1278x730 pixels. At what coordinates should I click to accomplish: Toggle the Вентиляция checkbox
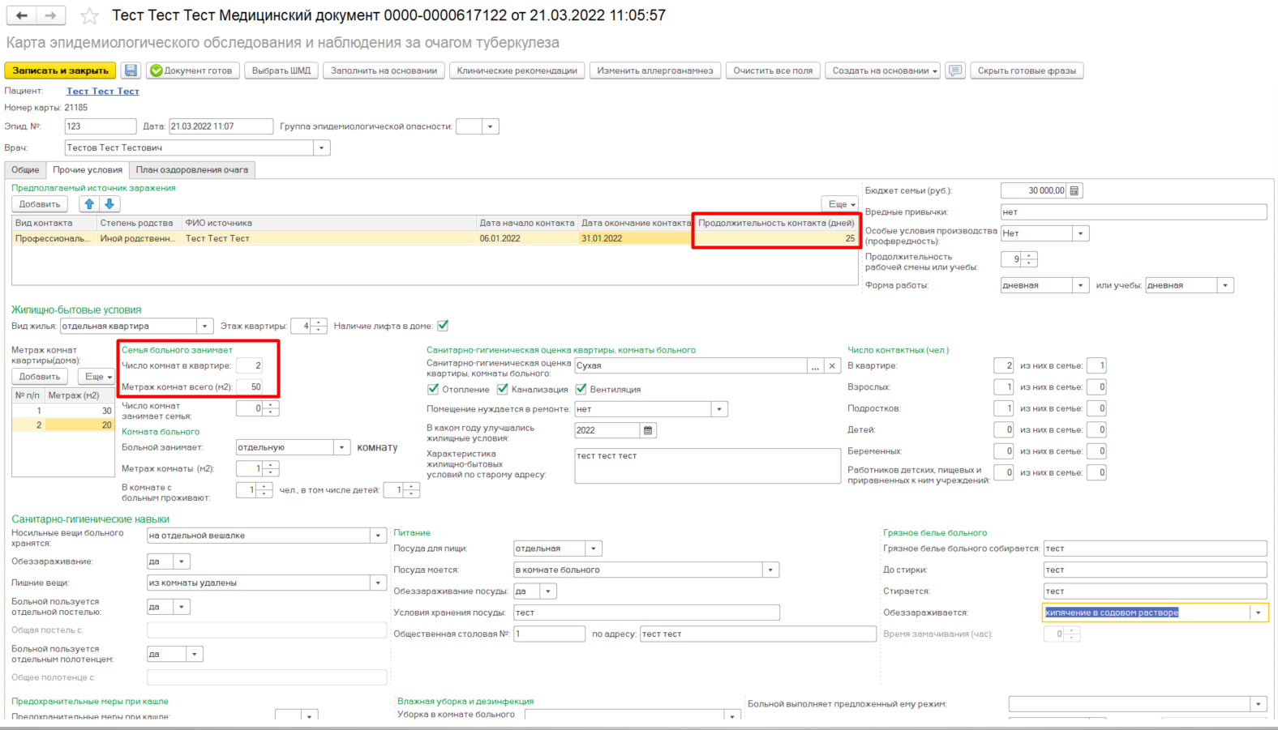coord(581,389)
